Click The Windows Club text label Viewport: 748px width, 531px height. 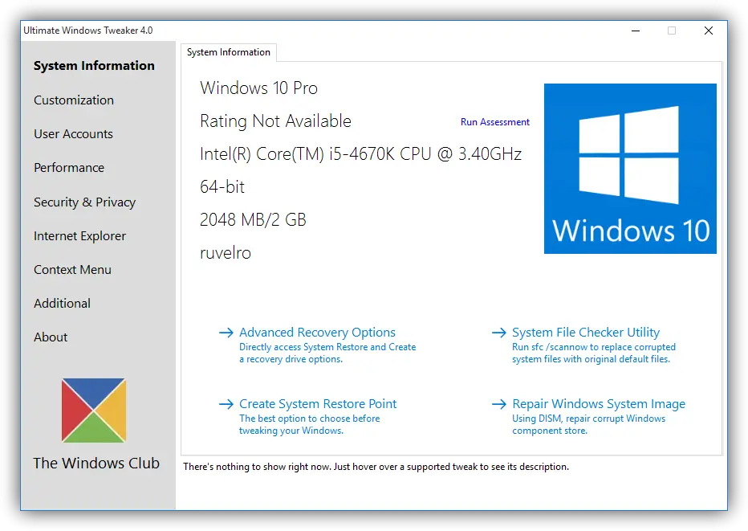[96, 463]
